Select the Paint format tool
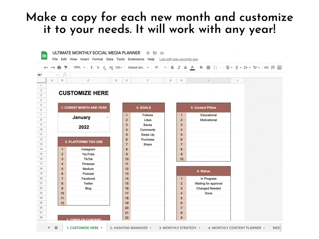 coord(66,67)
